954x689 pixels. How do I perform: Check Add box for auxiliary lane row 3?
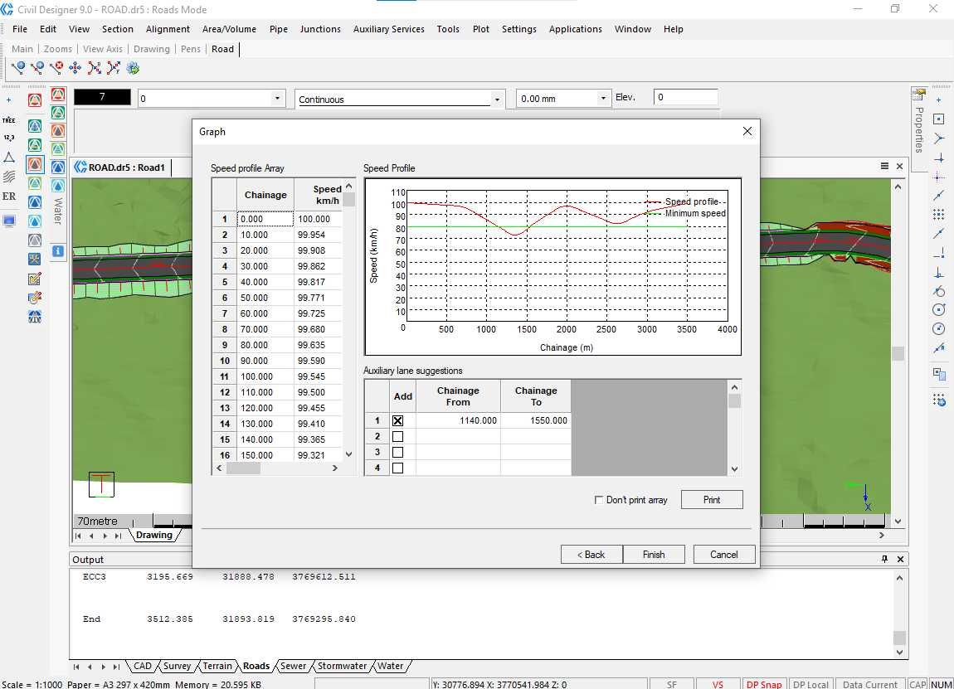click(x=398, y=452)
